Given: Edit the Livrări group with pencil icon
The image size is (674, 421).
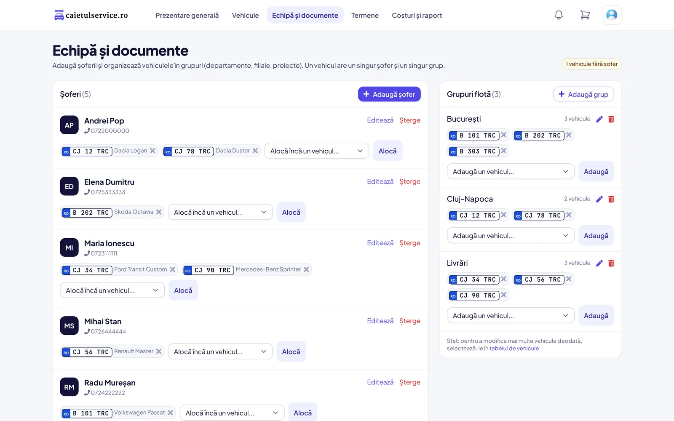Looking at the screenshot, I should (599, 263).
